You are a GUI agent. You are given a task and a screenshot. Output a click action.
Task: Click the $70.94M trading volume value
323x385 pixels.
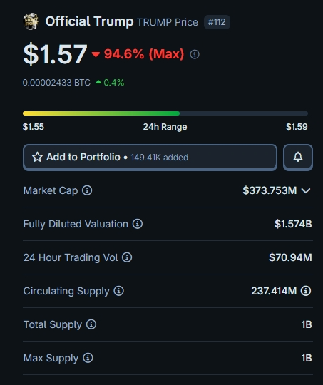click(x=290, y=257)
